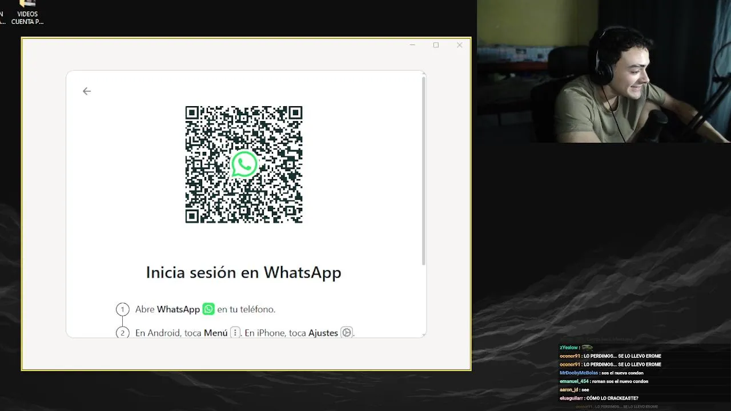The image size is (731, 411).
Task: Click the step number 1 circle
Action: (123, 309)
